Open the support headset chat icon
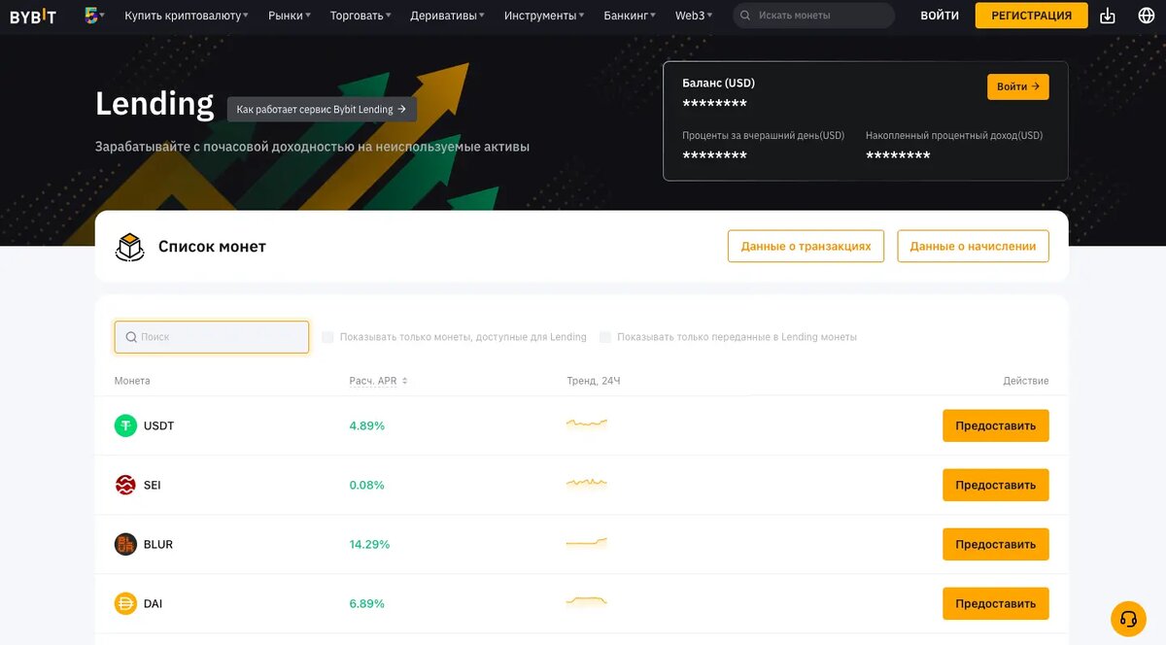This screenshot has height=645, width=1166. pos(1128,618)
